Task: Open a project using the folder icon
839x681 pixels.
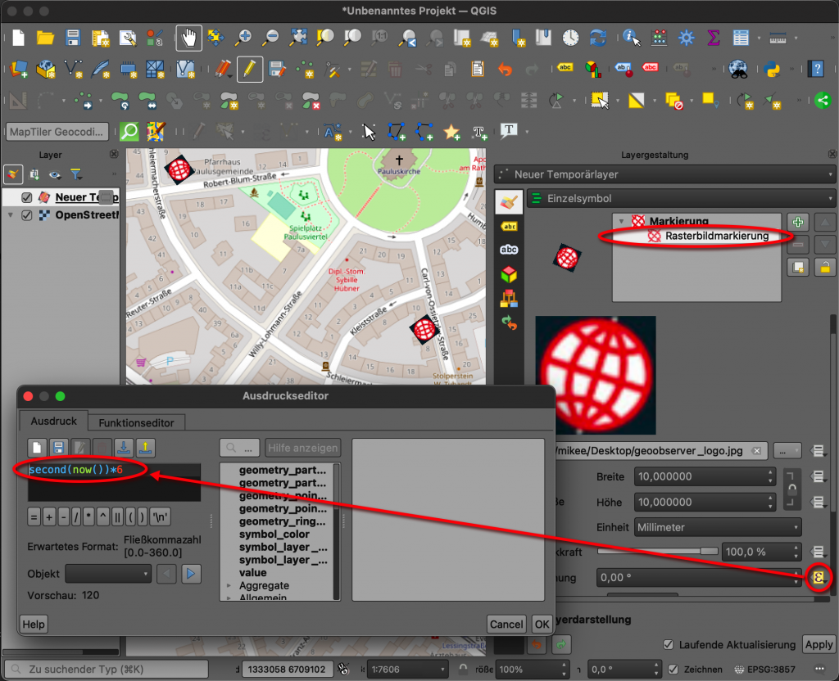Action: click(46, 38)
